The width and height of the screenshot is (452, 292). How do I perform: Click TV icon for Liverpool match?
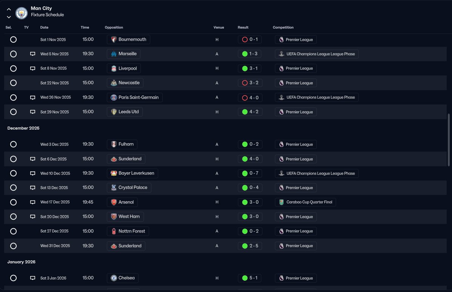(32, 69)
